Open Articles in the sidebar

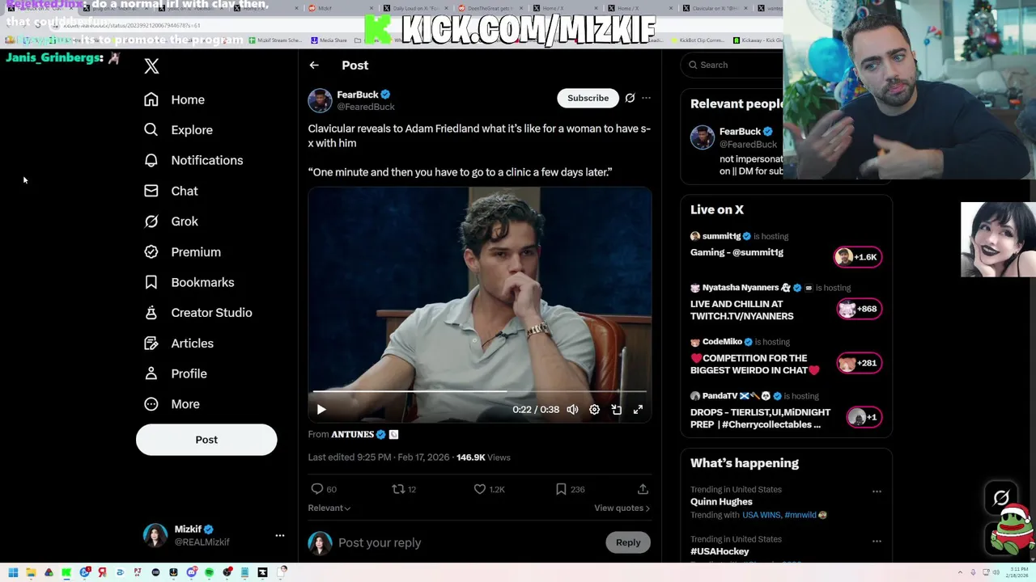[178, 344]
